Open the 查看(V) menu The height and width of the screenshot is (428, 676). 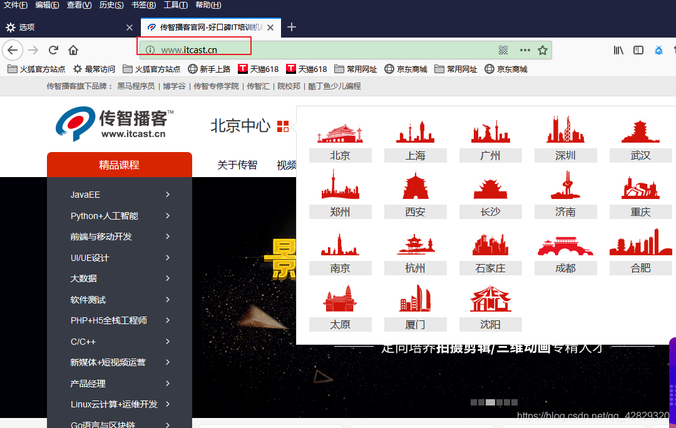point(79,5)
